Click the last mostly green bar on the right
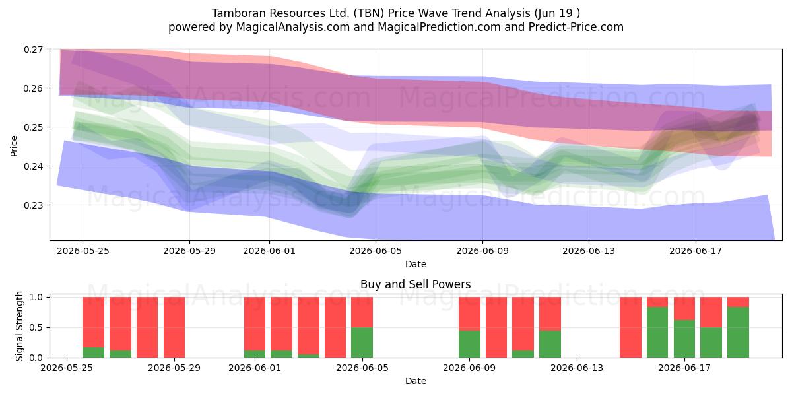The image size is (792, 396). 738,327
